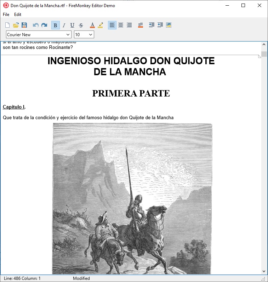Viewport: 268px width, 282px height.
Task: Click the window resize grip in status bar
Action: click(x=263, y=279)
